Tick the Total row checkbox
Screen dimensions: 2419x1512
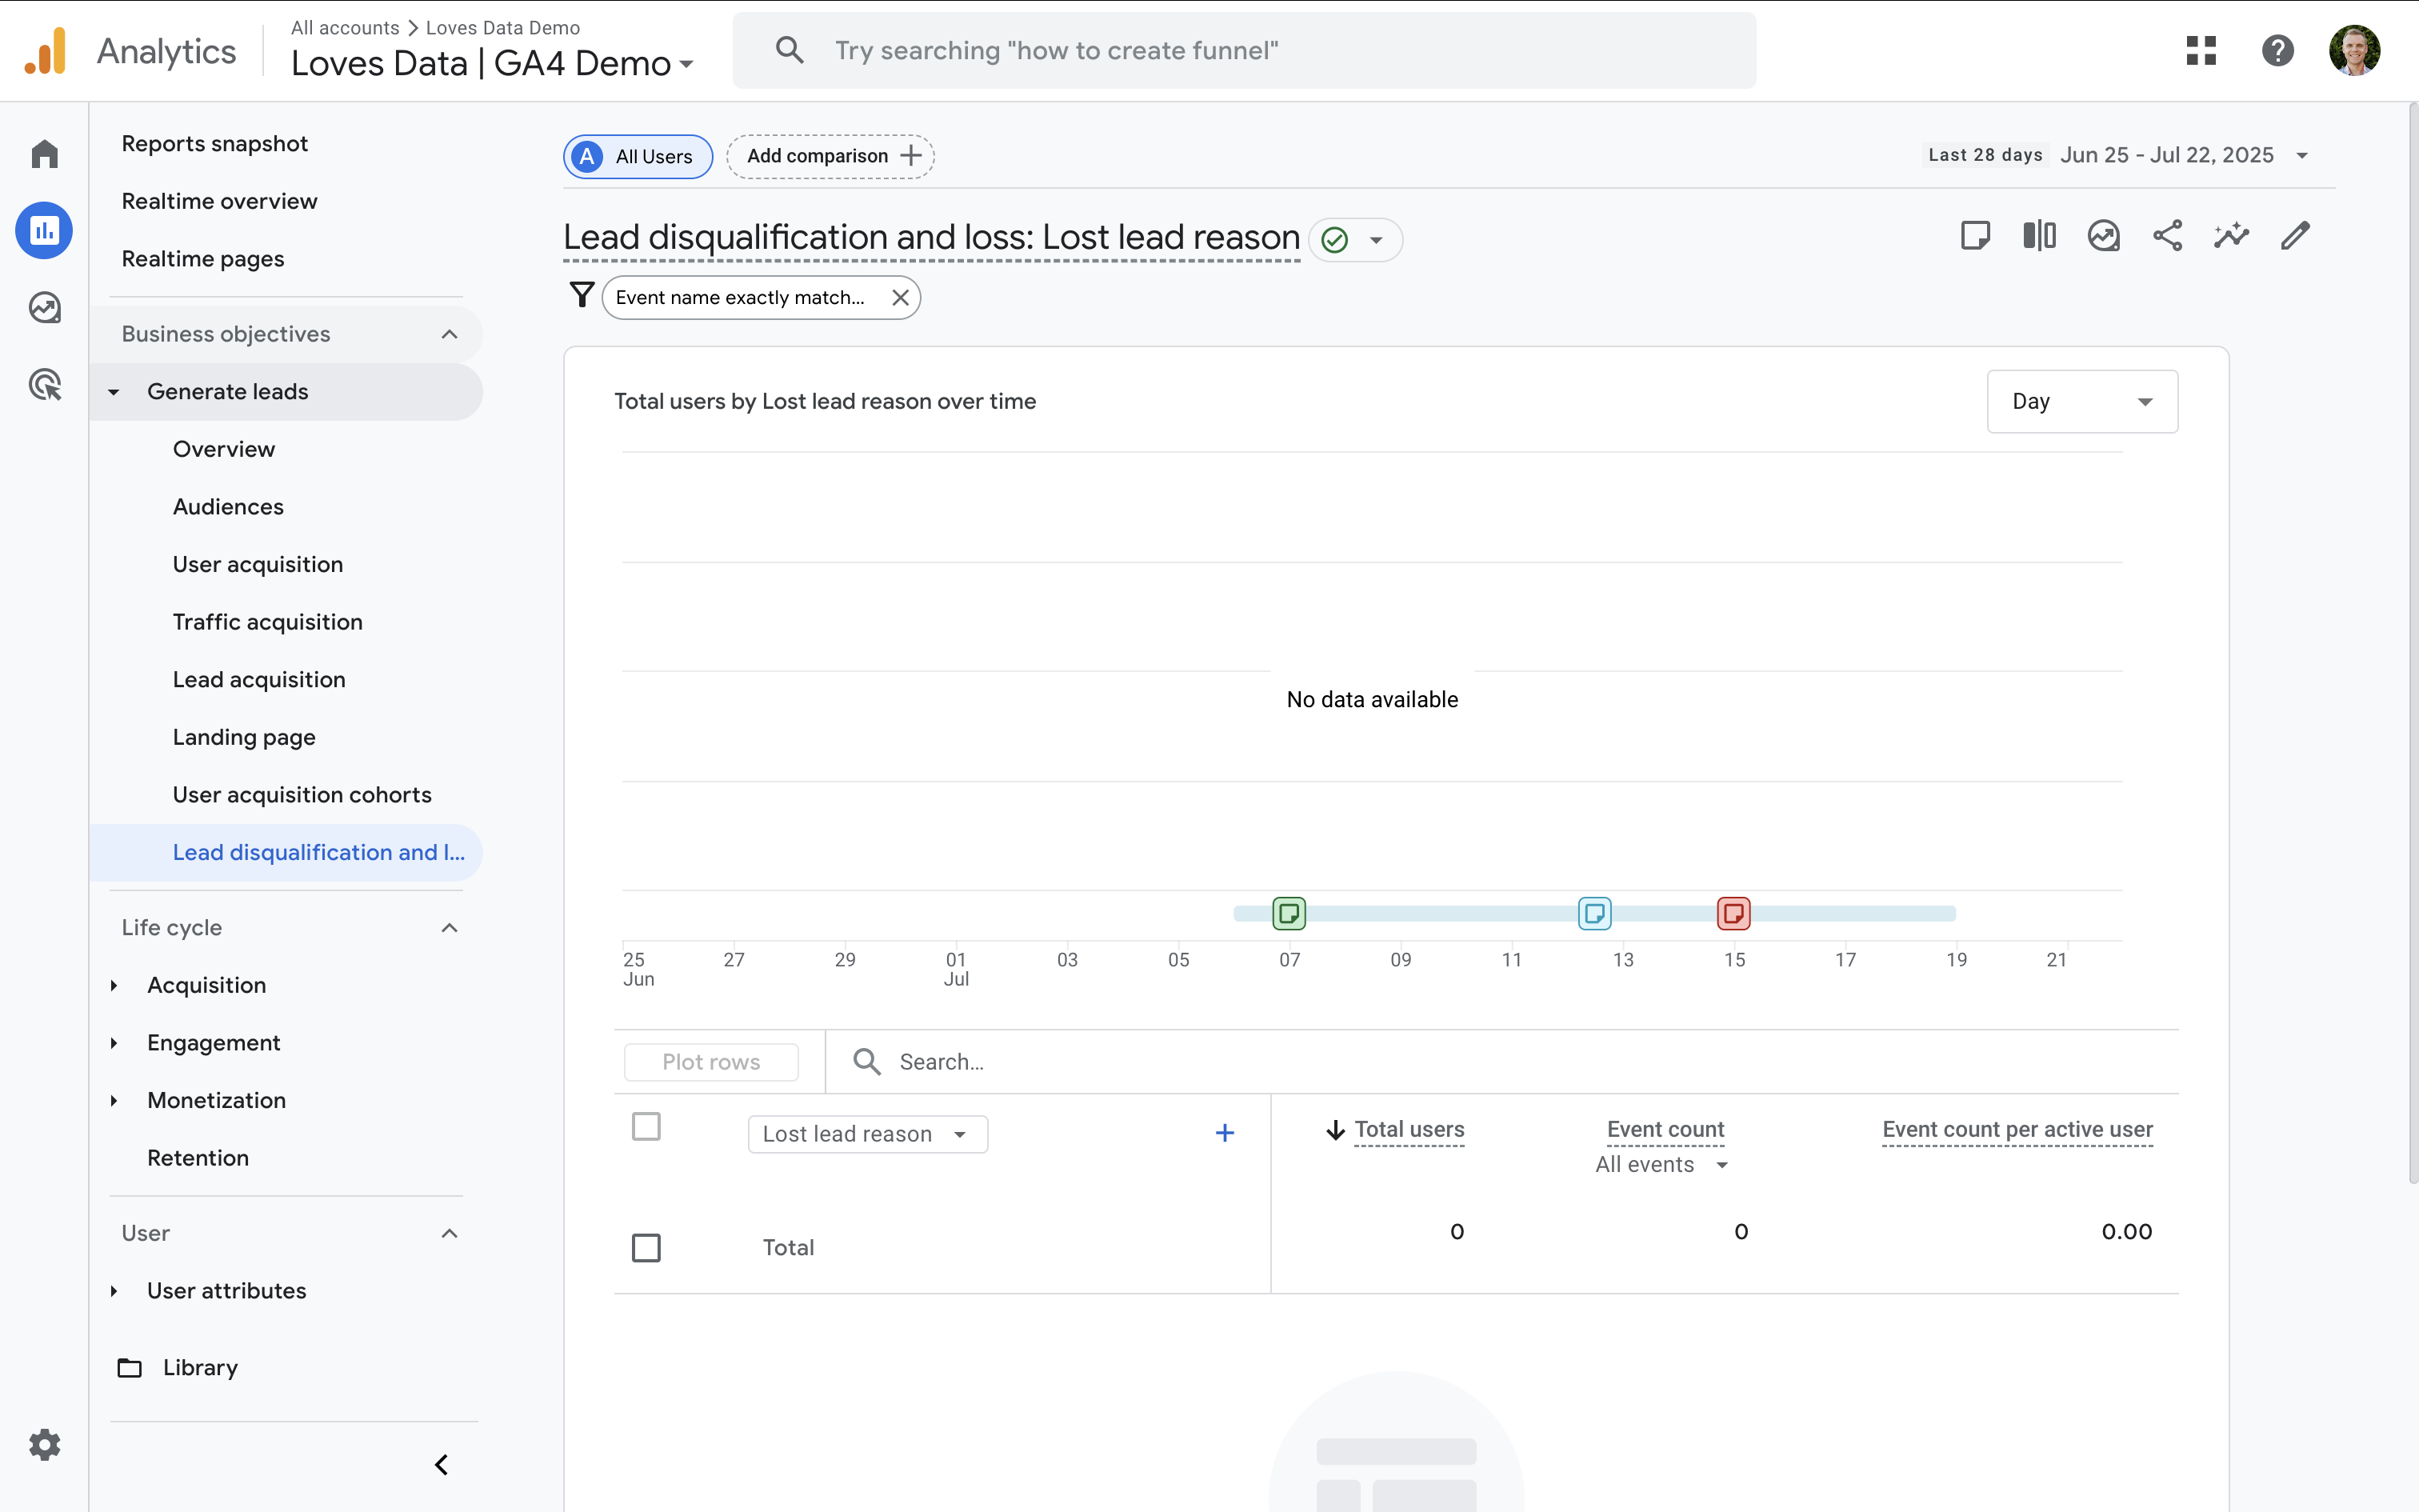[x=646, y=1248]
